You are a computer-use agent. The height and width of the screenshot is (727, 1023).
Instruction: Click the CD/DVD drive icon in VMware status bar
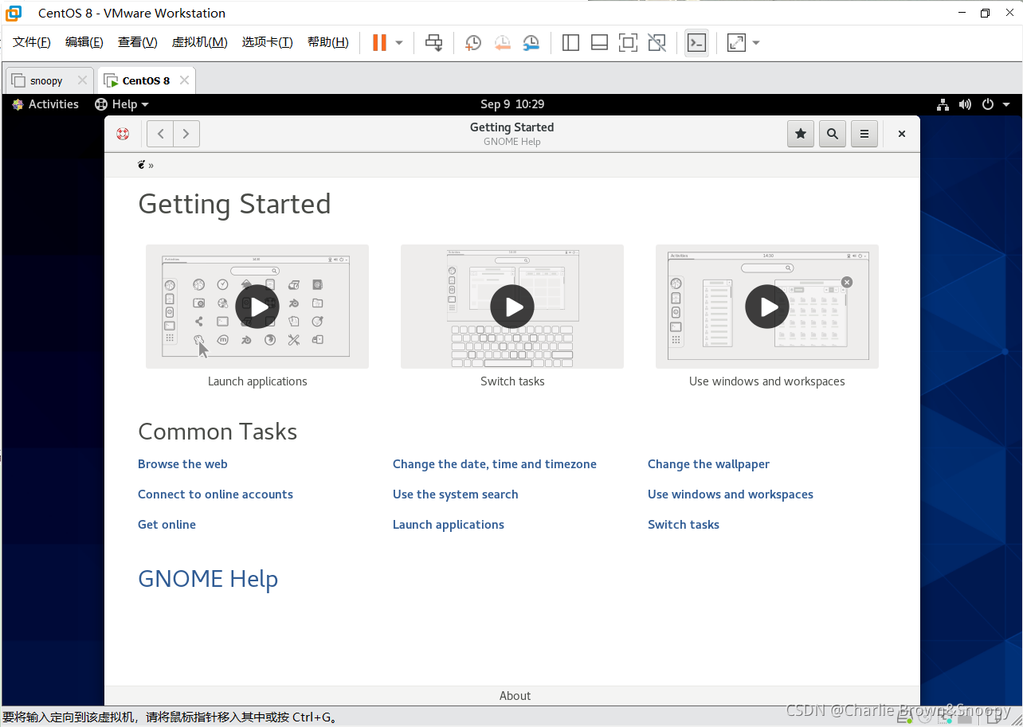(924, 718)
